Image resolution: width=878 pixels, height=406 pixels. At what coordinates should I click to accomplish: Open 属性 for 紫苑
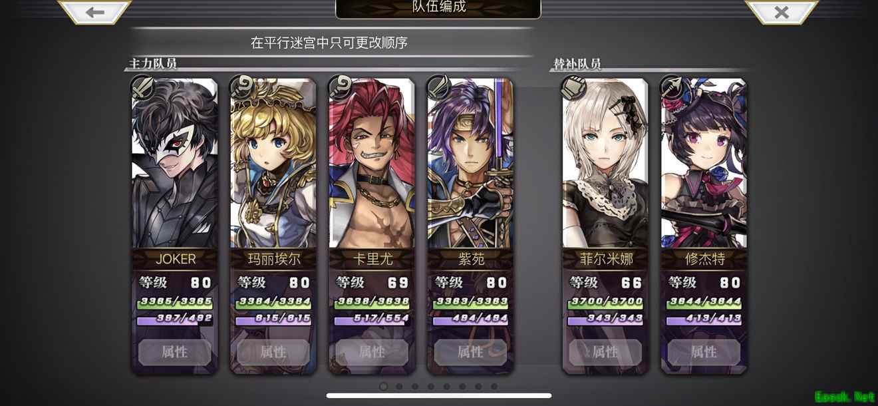pos(471,352)
